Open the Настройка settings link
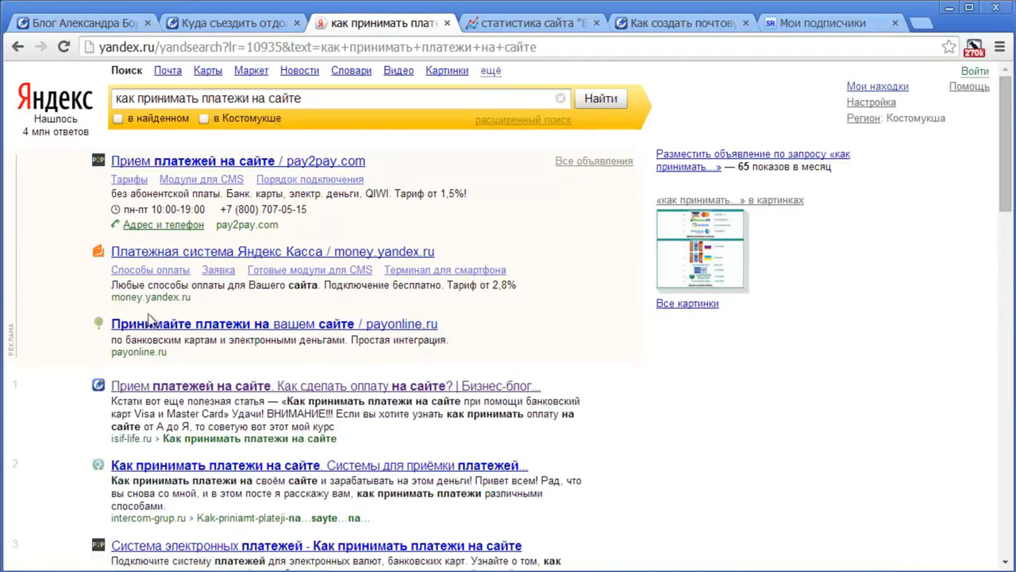 click(x=871, y=102)
